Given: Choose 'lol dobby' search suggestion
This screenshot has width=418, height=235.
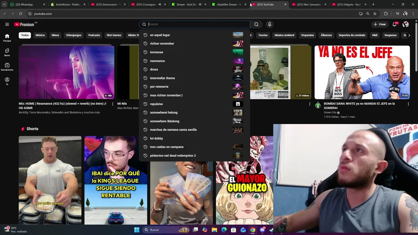Looking at the screenshot, I should (194, 138).
